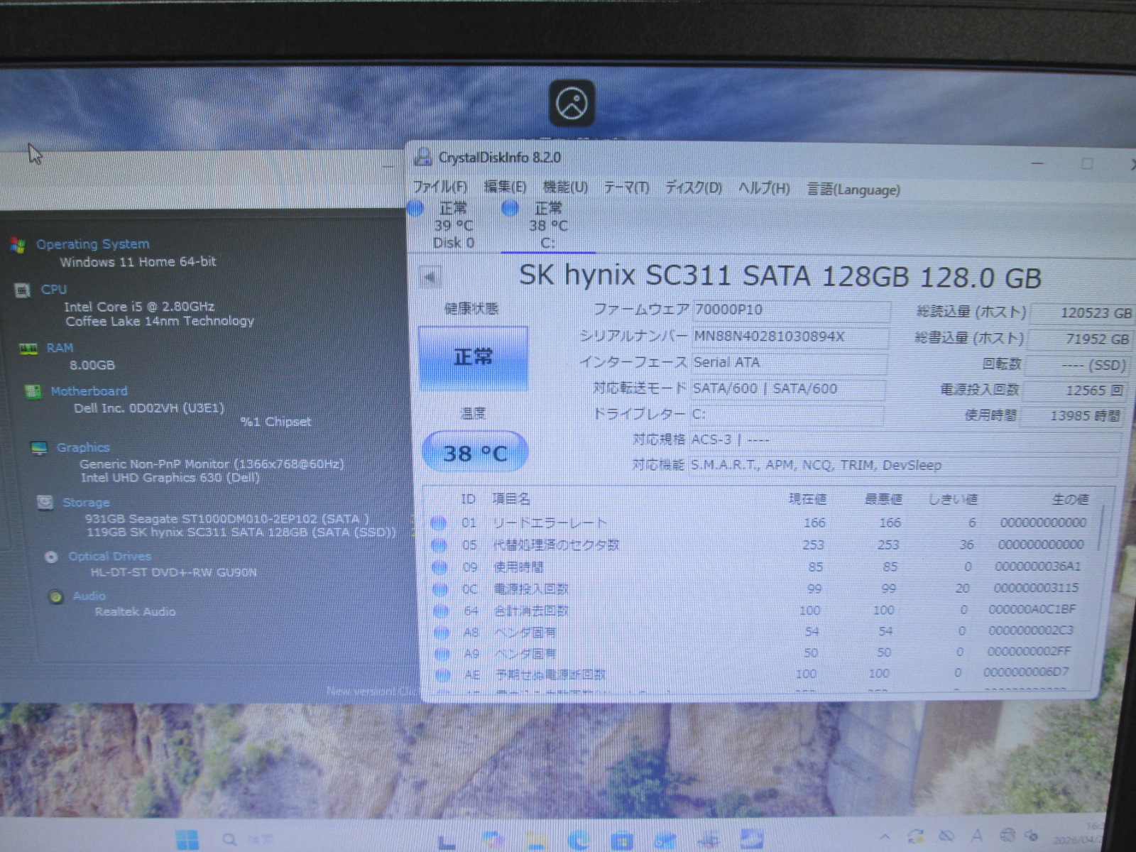Show hidden icons in the system tray
Viewport: 1136px width, 852px height.
[x=885, y=837]
